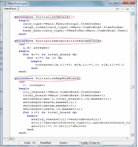
Task: Click 'for i:=1 to total_board do' line
Action: click(50, 113)
